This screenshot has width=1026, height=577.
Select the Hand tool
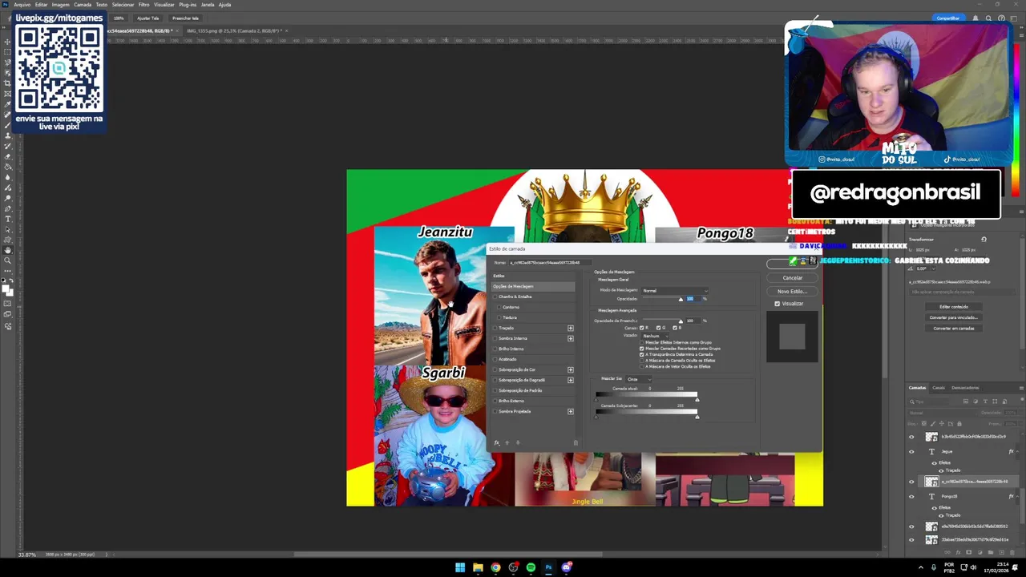coord(7,250)
